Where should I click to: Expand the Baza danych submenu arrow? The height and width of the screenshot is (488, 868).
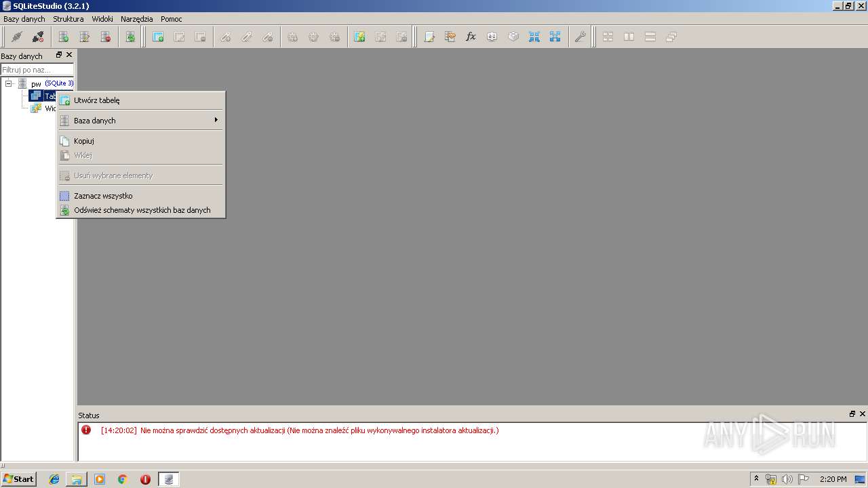click(216, 120)
